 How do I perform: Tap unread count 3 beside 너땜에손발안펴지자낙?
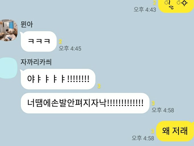click(153, 103)
